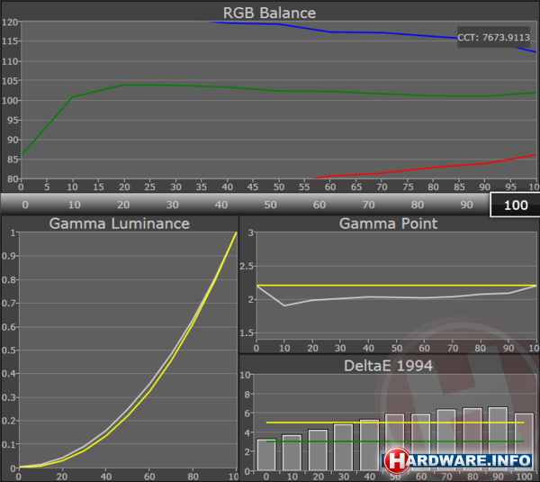Click the DeltaE bar at level 20

pos(318,450)
